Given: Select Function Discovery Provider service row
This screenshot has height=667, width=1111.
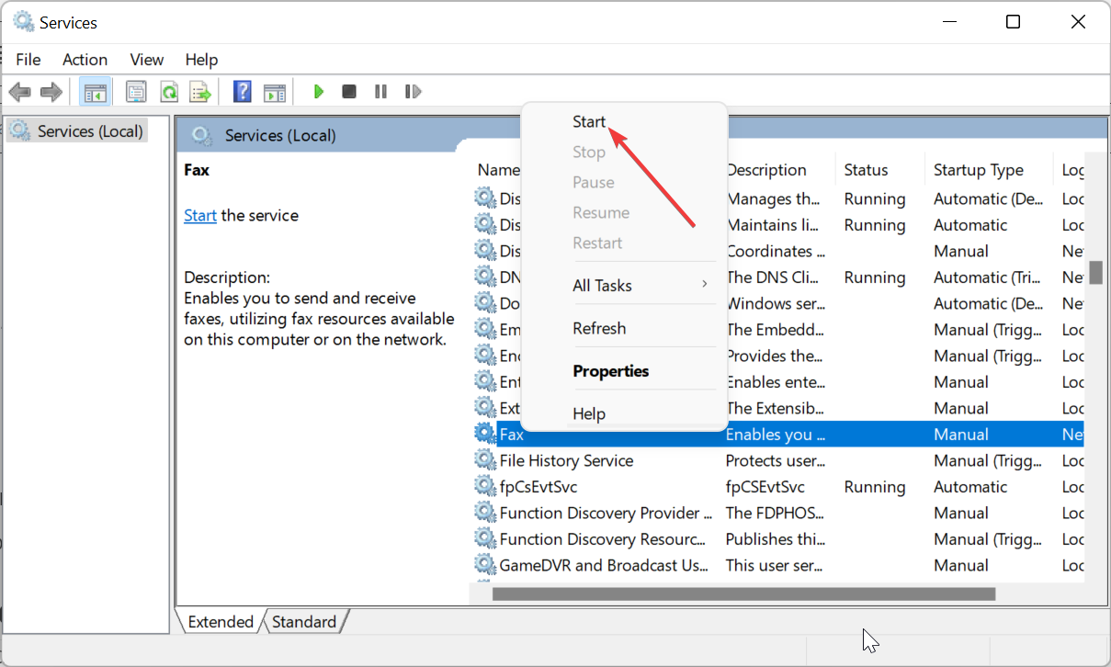Looking at the screenshot, I should tap(778, 513).
